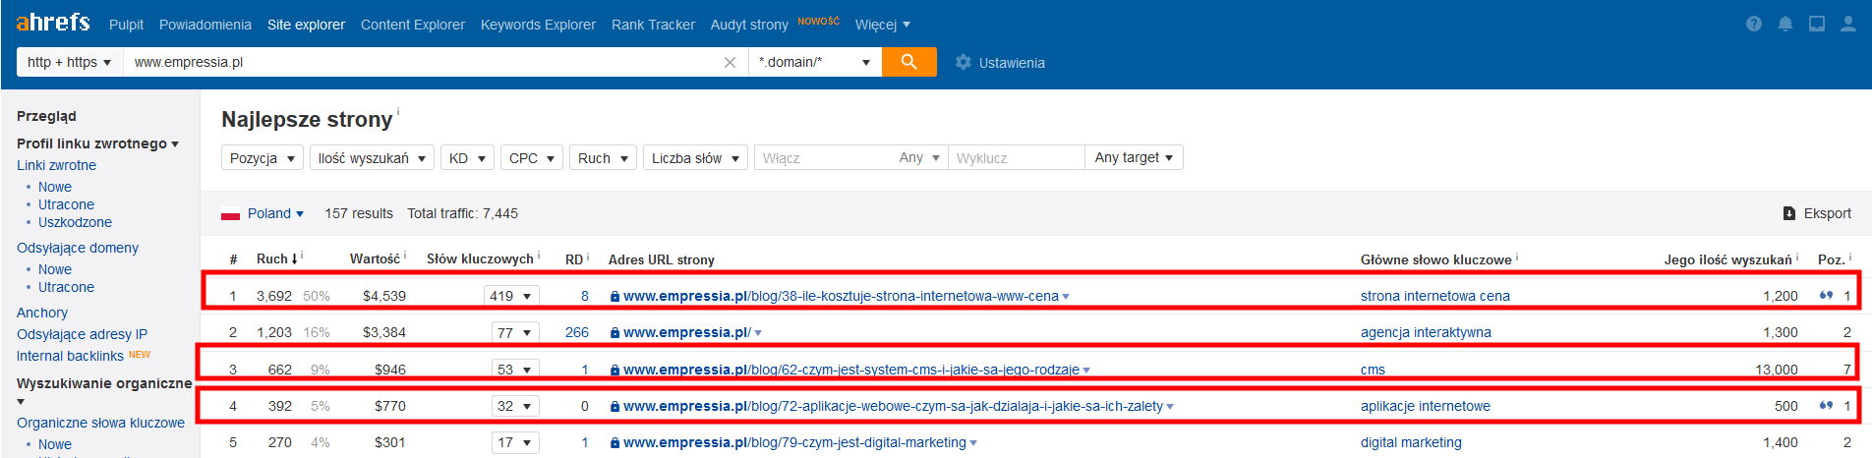Open Keywords Explorer
1872x458 pixels.
(x=538, y=25)
